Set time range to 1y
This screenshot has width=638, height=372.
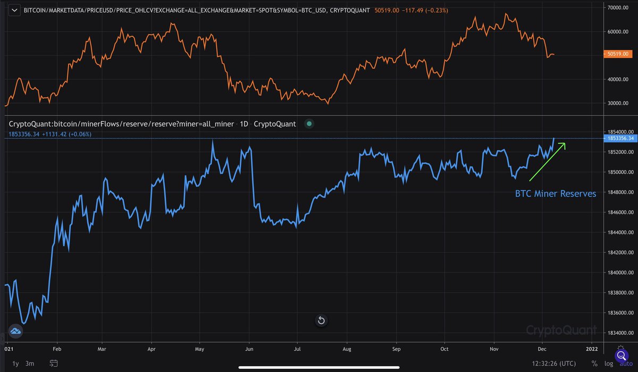(x=15, y=363)
